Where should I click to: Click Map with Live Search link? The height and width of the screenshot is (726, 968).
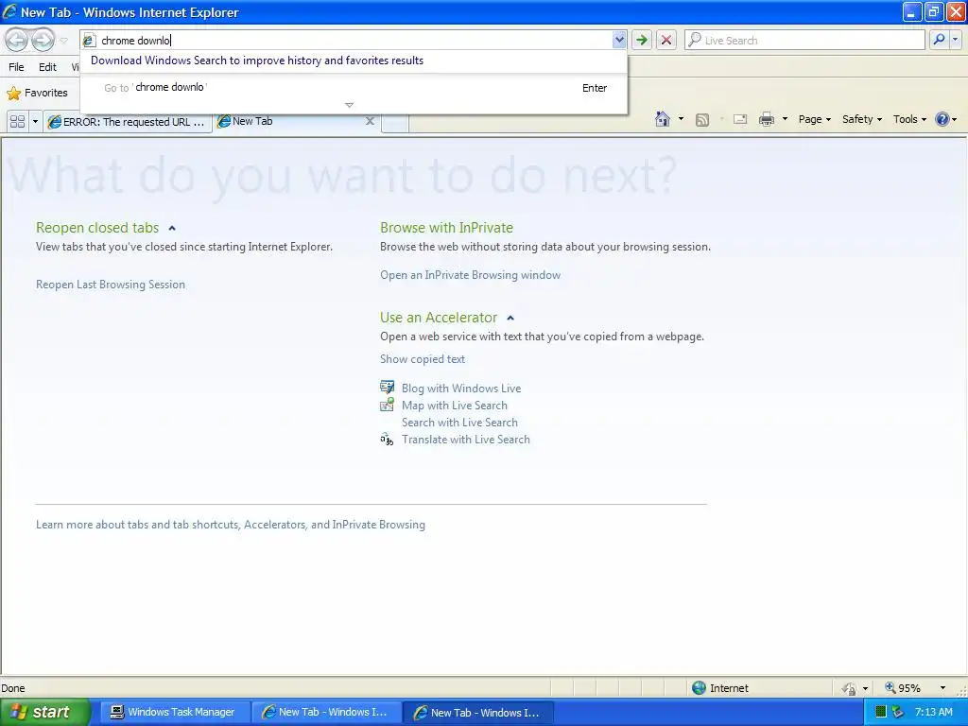point(455,406)
